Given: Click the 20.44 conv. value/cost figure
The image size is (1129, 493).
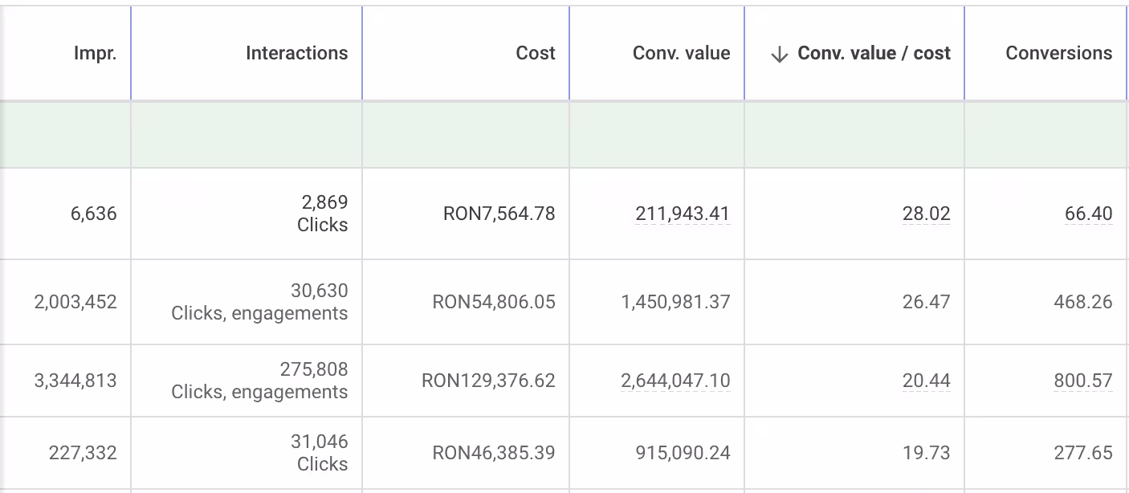Looking at the screenshot, I should [926, 381].
